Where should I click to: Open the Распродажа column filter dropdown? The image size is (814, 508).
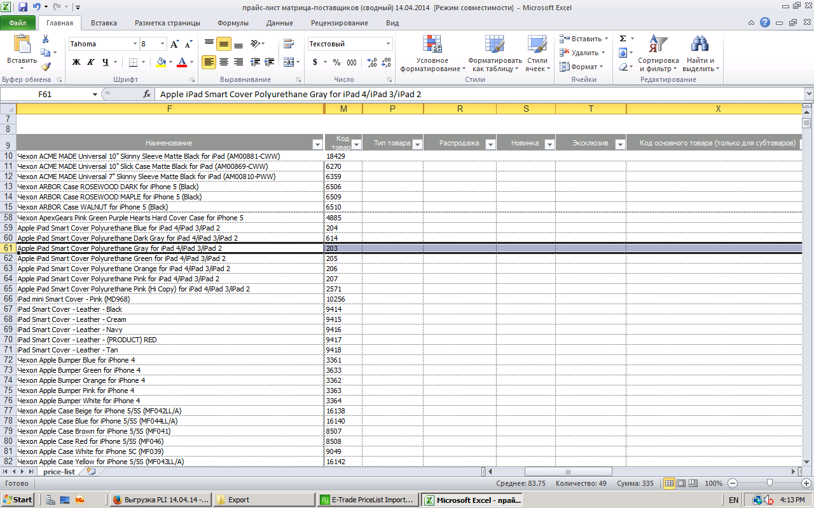(490, 144)
